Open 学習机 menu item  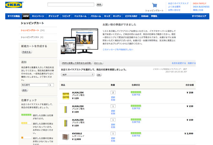click(x=154, y=16)
